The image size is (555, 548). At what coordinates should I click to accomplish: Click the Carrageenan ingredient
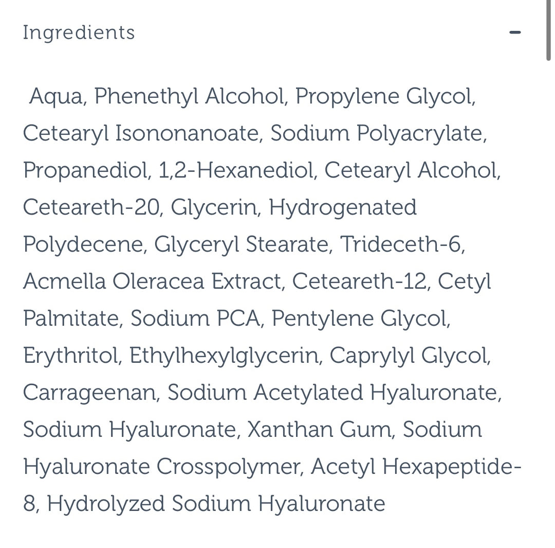(x=89, y=393)
